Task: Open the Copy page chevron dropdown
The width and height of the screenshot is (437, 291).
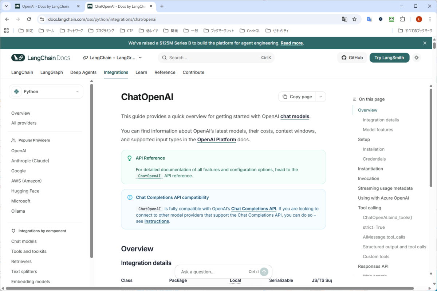Action: 320,97
